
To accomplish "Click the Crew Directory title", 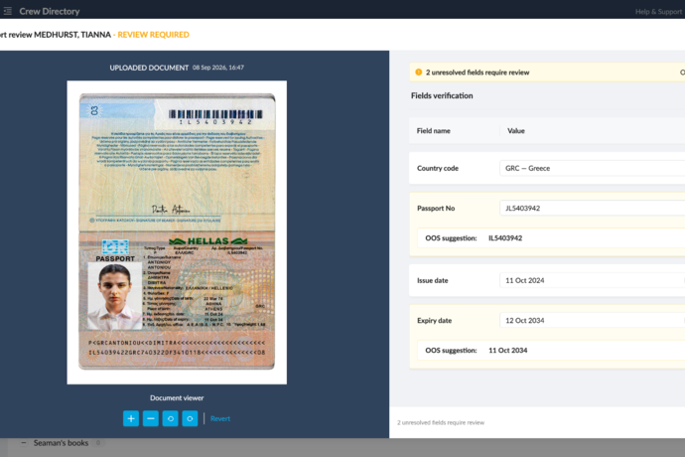I will point(50,11).
